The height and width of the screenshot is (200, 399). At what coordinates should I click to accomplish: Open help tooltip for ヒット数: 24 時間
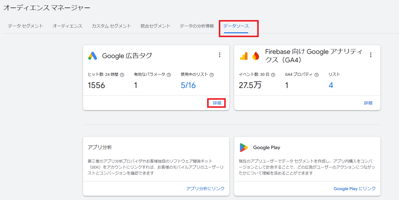[x=122, y=75]
